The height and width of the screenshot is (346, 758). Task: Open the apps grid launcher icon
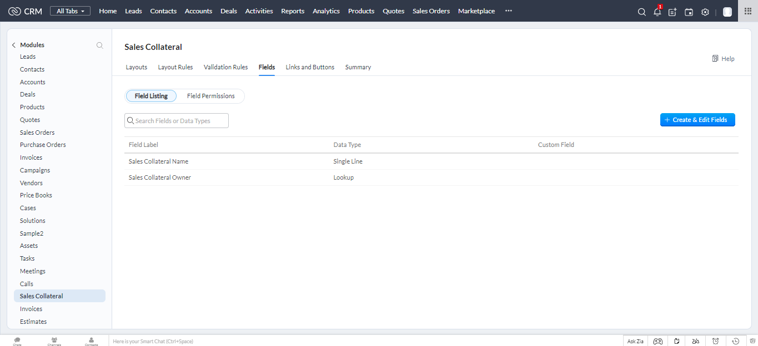pos(747,11)
